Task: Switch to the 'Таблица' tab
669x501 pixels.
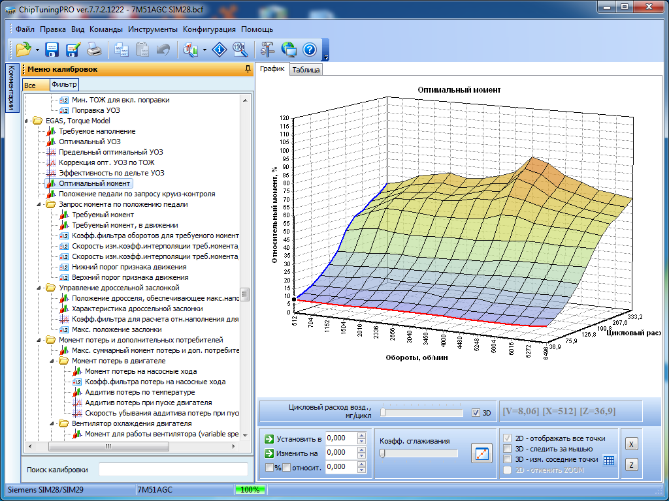Action: point(306,70)
